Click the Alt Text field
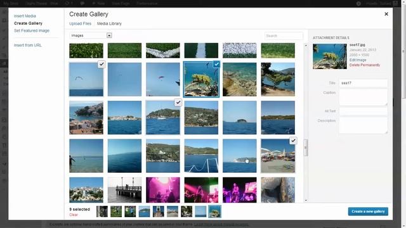The width and height of the screenshot is (406, 228). (x=363, y=111)
